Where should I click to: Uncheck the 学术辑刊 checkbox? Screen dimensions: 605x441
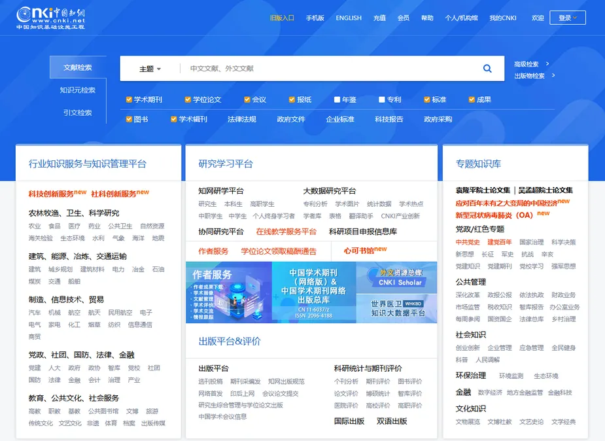(173, 119)
